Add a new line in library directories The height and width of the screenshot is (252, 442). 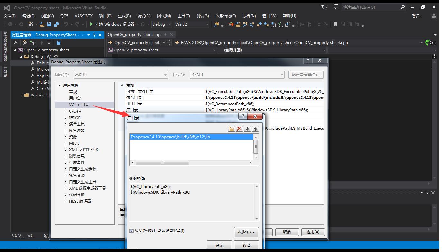[x=231, y=129]
